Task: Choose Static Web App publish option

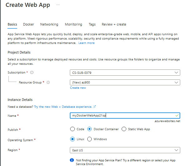Action: click(x=124, y=129)
